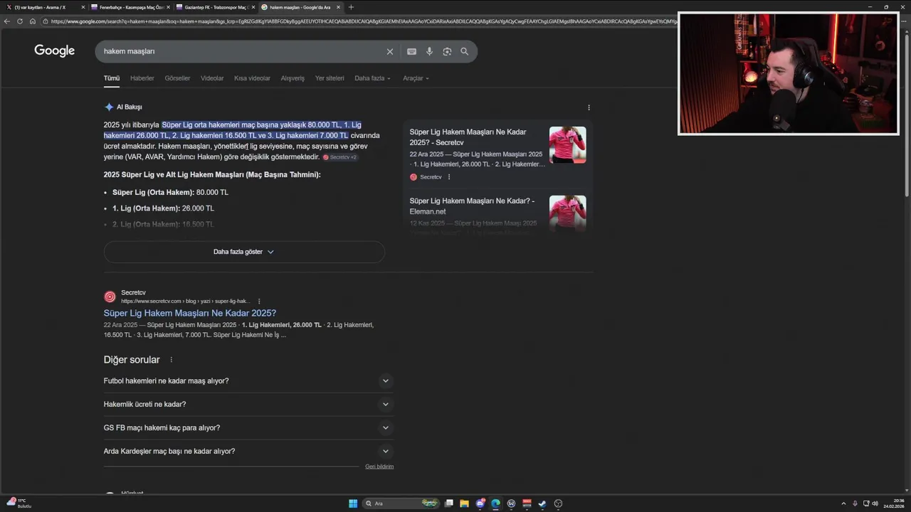Open the Secretcv source card title
This screenshot has width=911, height=512.
click(x=468, y=137)
